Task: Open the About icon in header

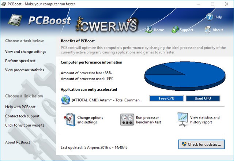Action: coord(208,30)
